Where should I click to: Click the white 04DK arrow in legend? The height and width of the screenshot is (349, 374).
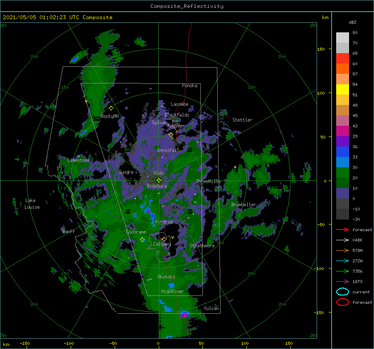tap(342, 240)
